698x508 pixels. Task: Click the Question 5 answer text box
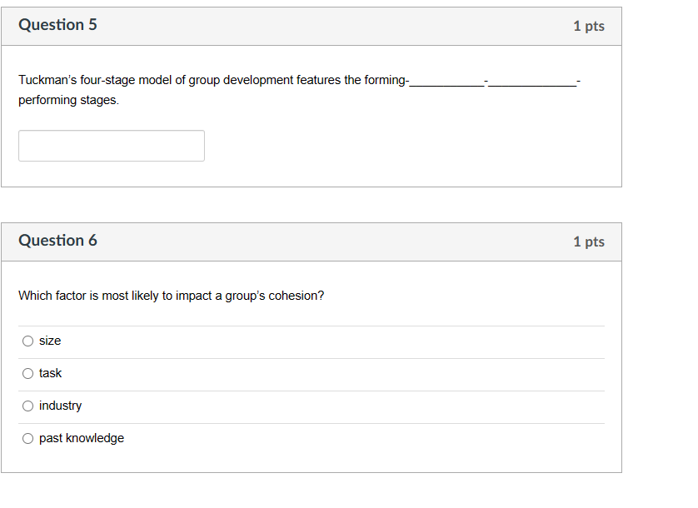112,146
